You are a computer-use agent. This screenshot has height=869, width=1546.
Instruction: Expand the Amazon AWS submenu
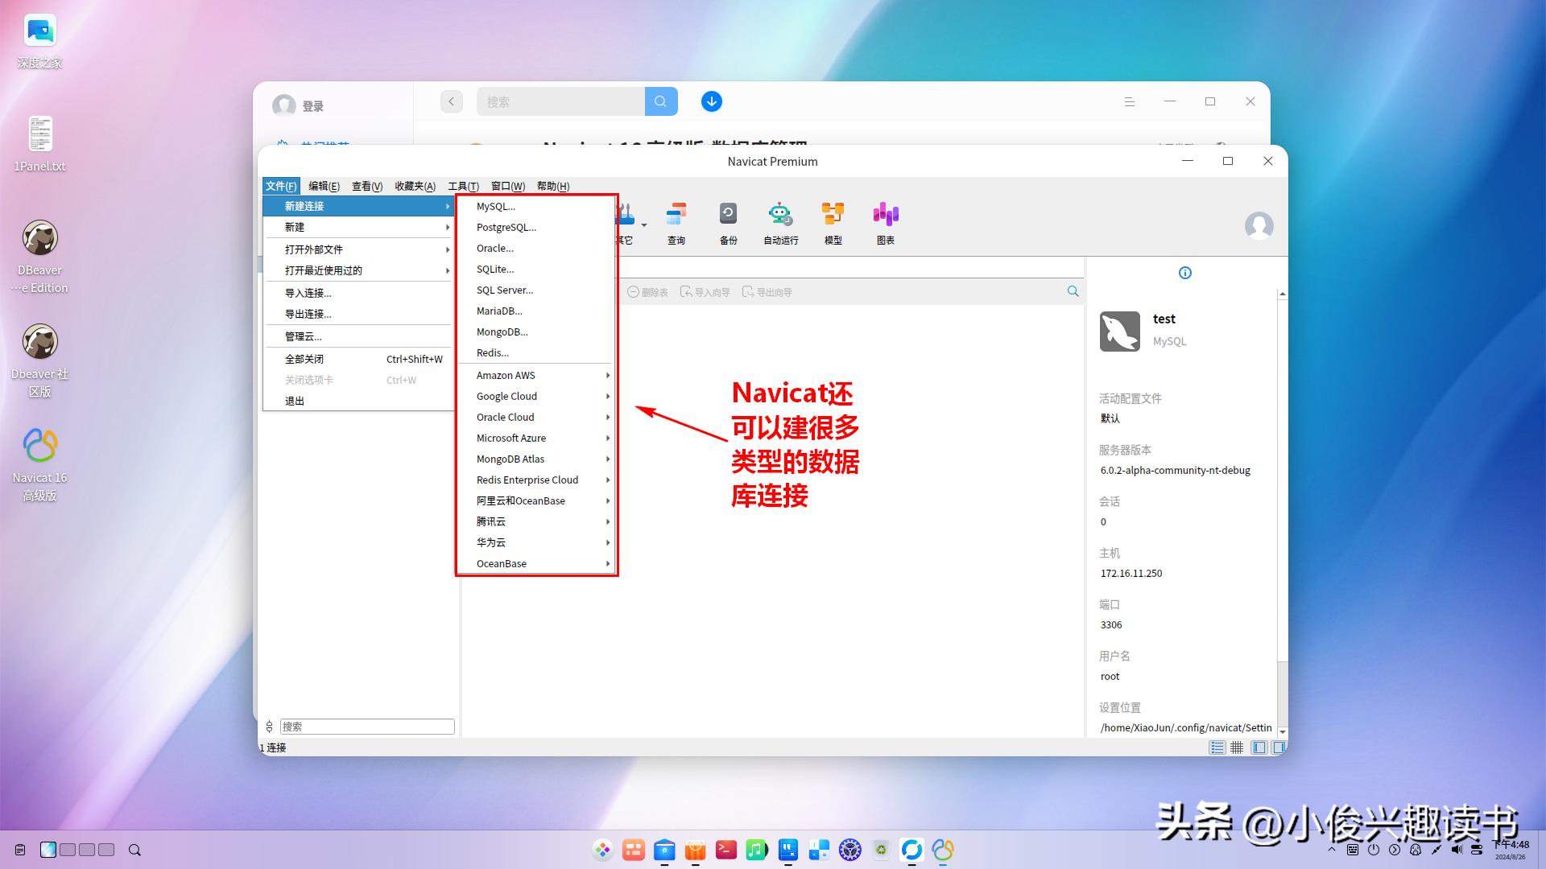537,375
